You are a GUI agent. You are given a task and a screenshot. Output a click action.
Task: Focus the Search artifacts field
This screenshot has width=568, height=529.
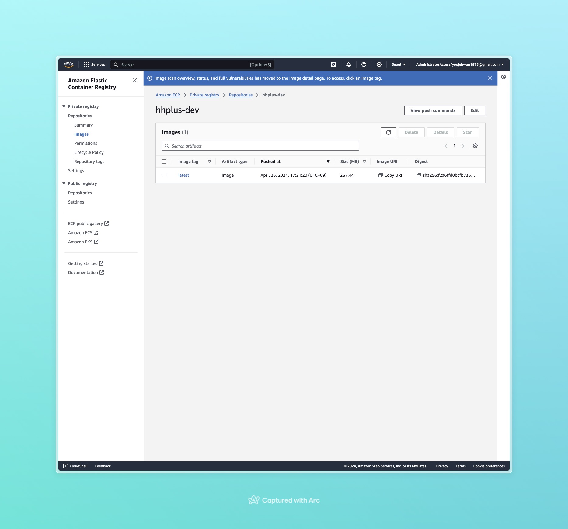click(x=260, y=146)
